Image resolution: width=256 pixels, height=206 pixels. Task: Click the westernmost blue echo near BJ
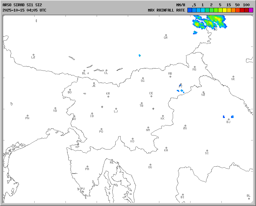224,116
